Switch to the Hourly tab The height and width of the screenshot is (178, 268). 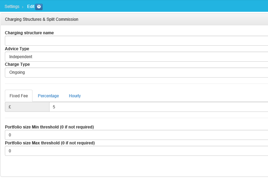[x=75, y=96]
